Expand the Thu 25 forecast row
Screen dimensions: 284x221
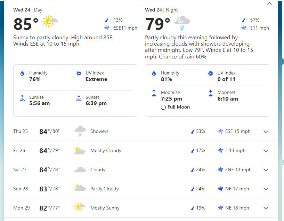[266, 132]
